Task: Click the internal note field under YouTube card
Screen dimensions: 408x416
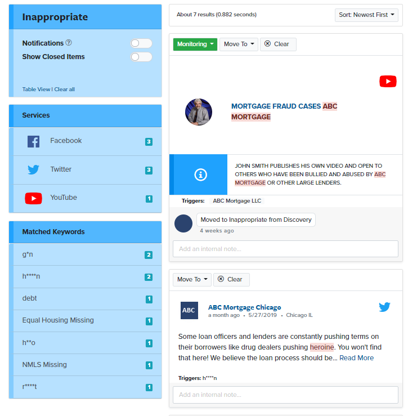Action: (285, 249)
